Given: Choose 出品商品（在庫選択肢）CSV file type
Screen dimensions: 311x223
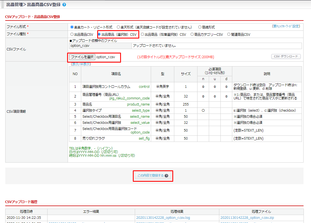Looking at the screenshot, I should (143, 35).
